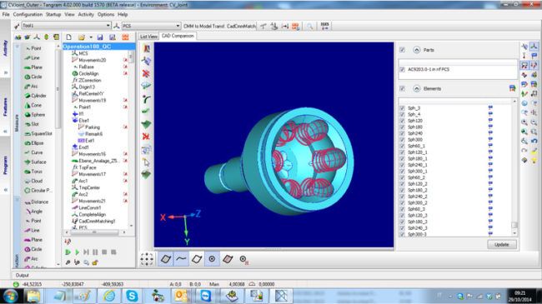
Task: Click the Update button
Action: pyautogui.click(x=502, y=244)
